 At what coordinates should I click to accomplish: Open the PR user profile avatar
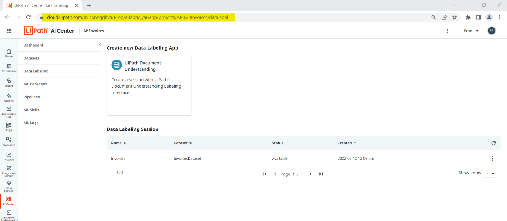491,31
